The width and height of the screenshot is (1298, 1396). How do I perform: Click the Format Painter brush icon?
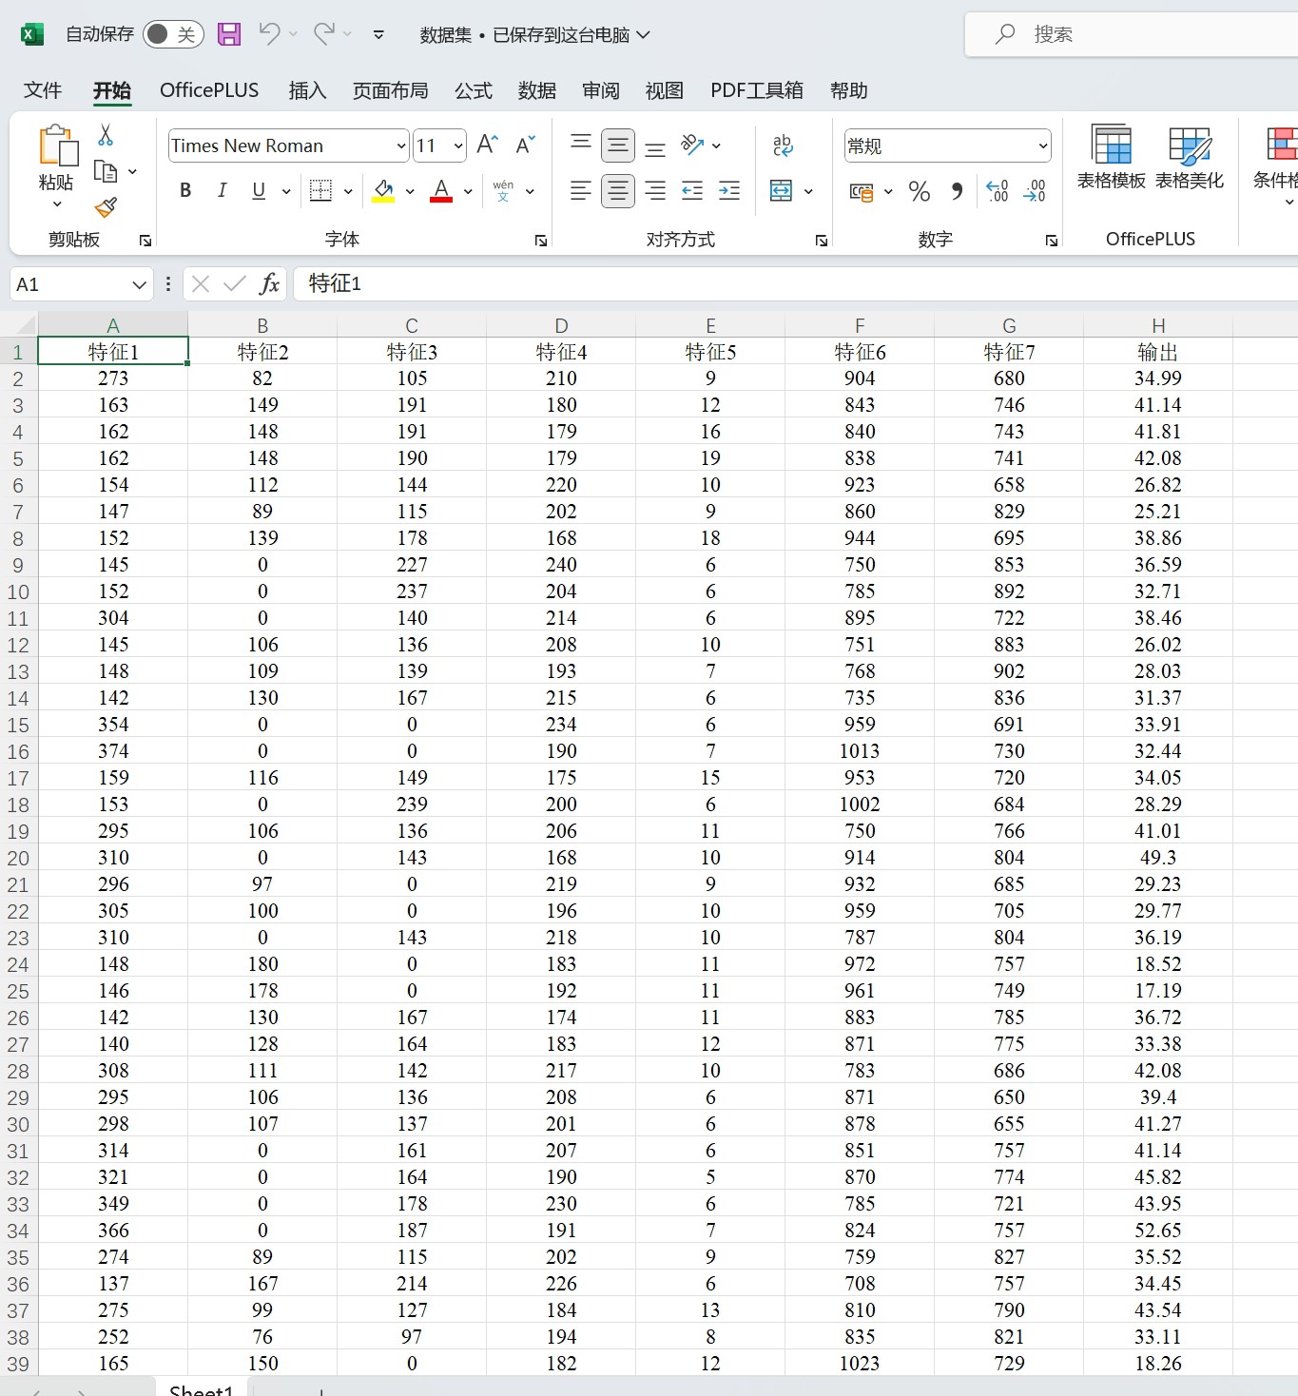(x=106, y=207)
